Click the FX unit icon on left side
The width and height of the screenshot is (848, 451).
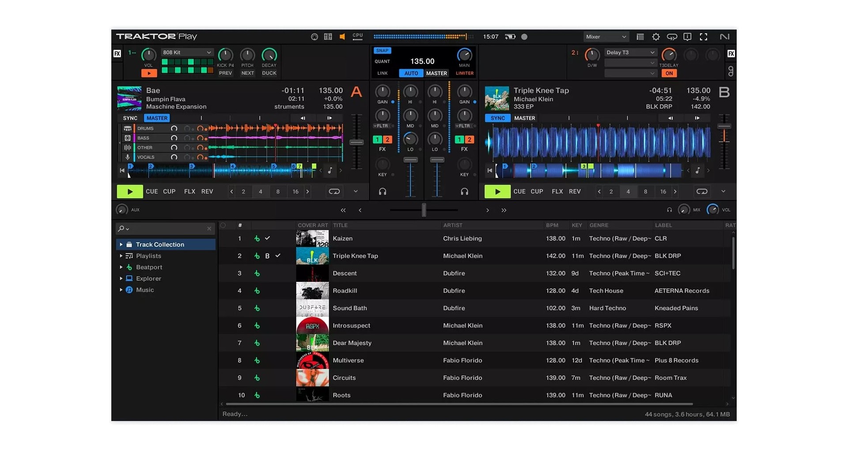(x=117, y=53)
